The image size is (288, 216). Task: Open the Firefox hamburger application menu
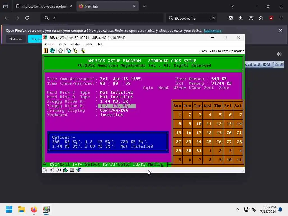click(281, 18)
